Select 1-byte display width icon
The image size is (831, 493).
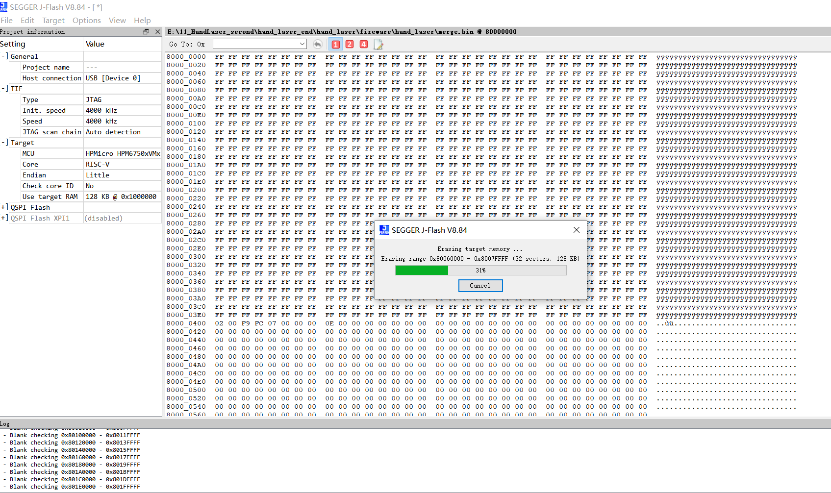[336, 44]
